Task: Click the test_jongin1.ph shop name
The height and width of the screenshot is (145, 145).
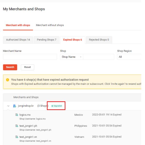Action: [28, 126]
